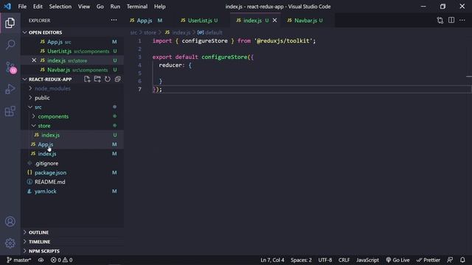This screenshot has width=472, height=265.
Task: Change line ending via CRLF indicator
Action: [x=344, y=260]
